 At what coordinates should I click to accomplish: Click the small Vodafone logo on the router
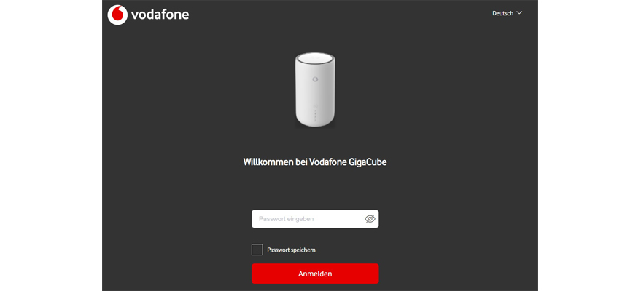tap(315, 79)
